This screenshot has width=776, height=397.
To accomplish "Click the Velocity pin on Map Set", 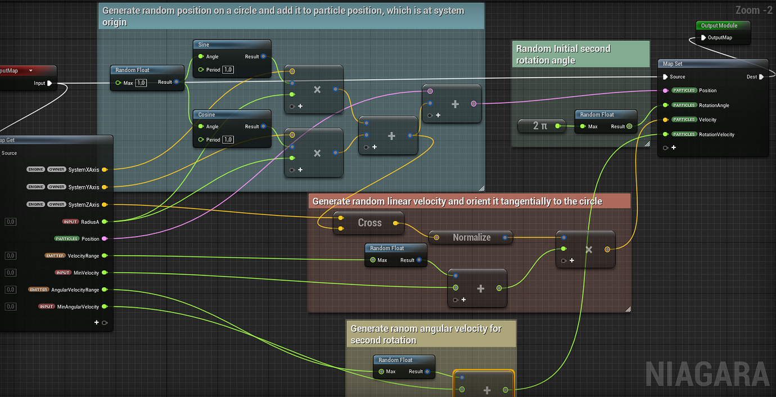I will point(664,119).
